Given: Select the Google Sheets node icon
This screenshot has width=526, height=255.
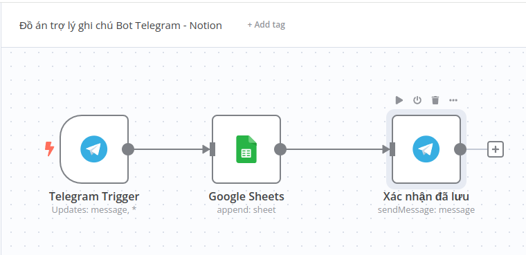Looking at the screenshot, I should (x=246, y=149).
